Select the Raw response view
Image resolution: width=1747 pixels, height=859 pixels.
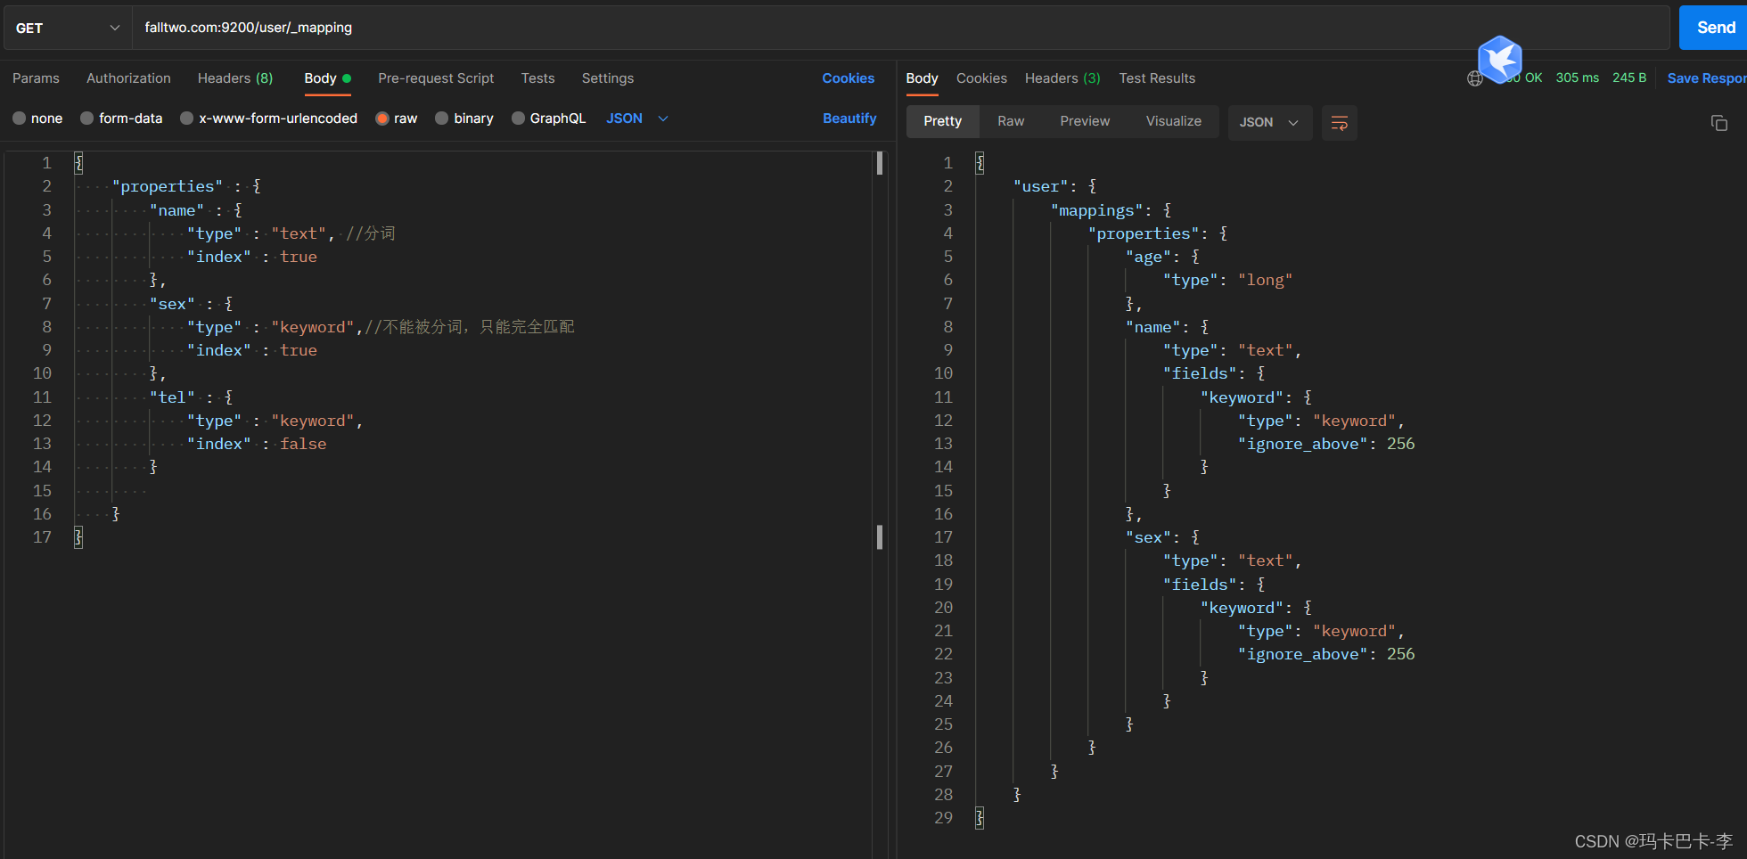(x=1011, y=122)
